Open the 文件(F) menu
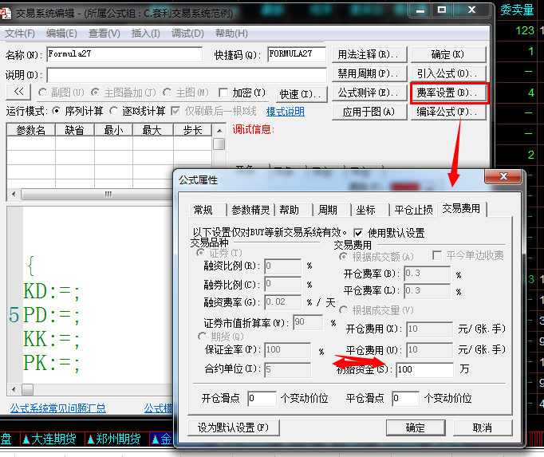 tap(20, 33)
